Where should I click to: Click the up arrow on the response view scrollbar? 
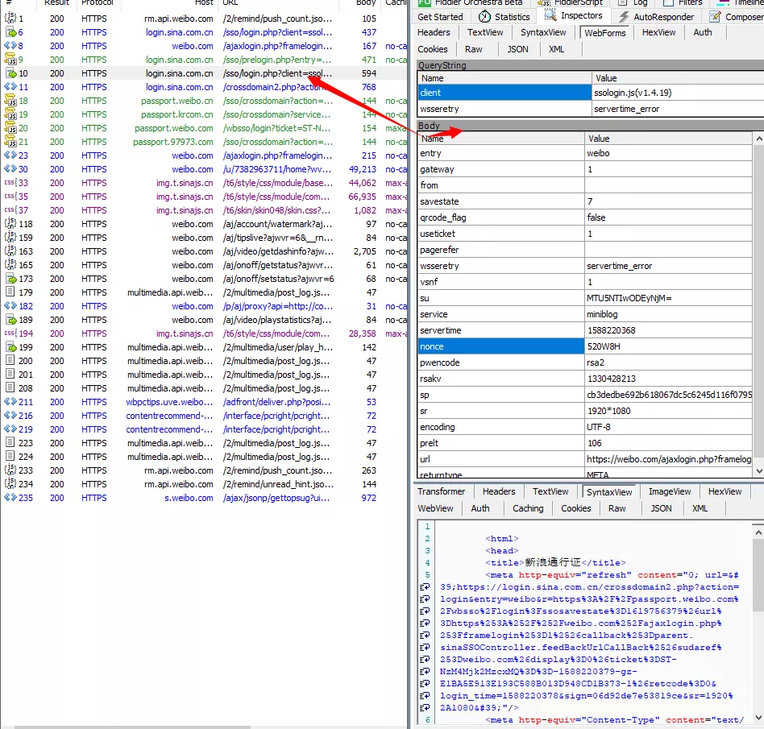pyautogui.click(x=758, y=532)
